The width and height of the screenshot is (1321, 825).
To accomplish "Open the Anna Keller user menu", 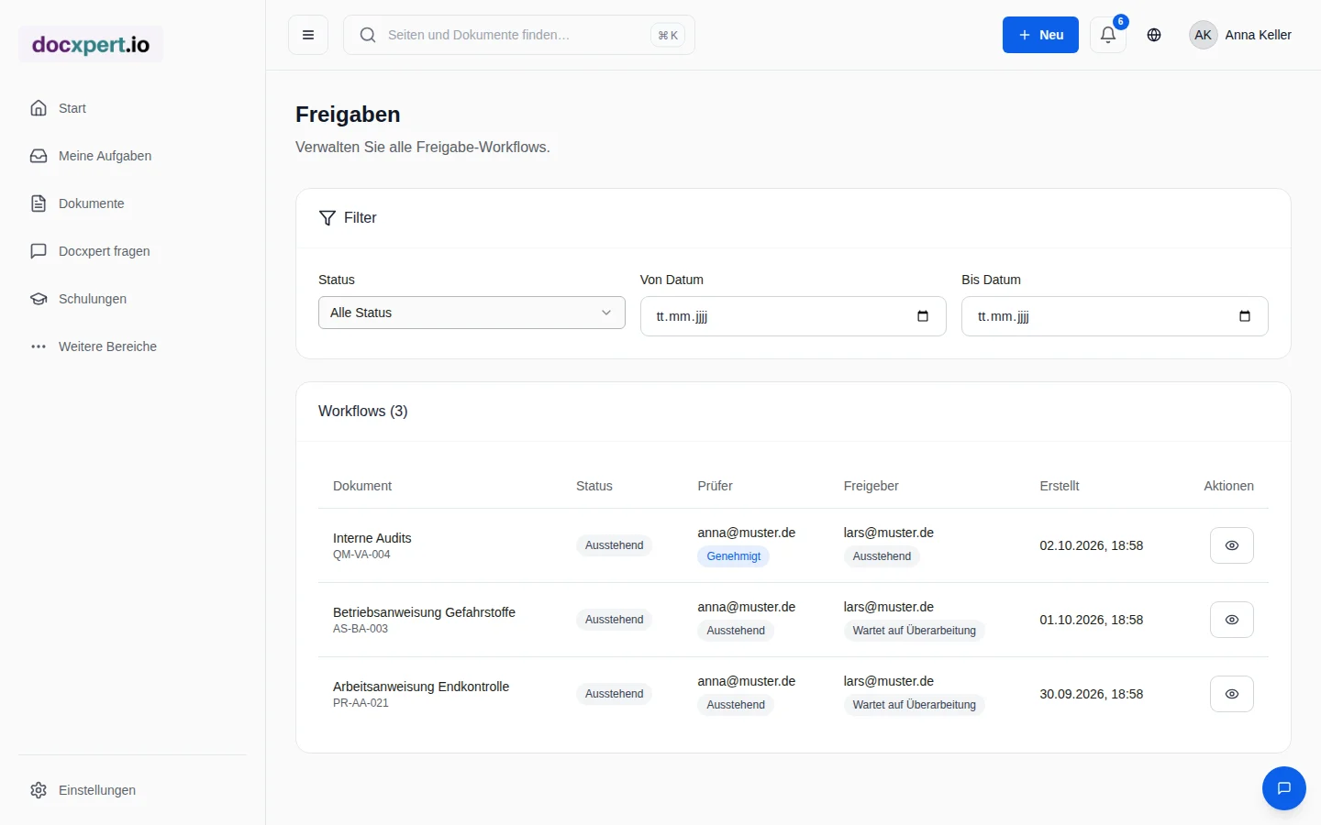I will pyautogui.click(x=1240, y=35).
